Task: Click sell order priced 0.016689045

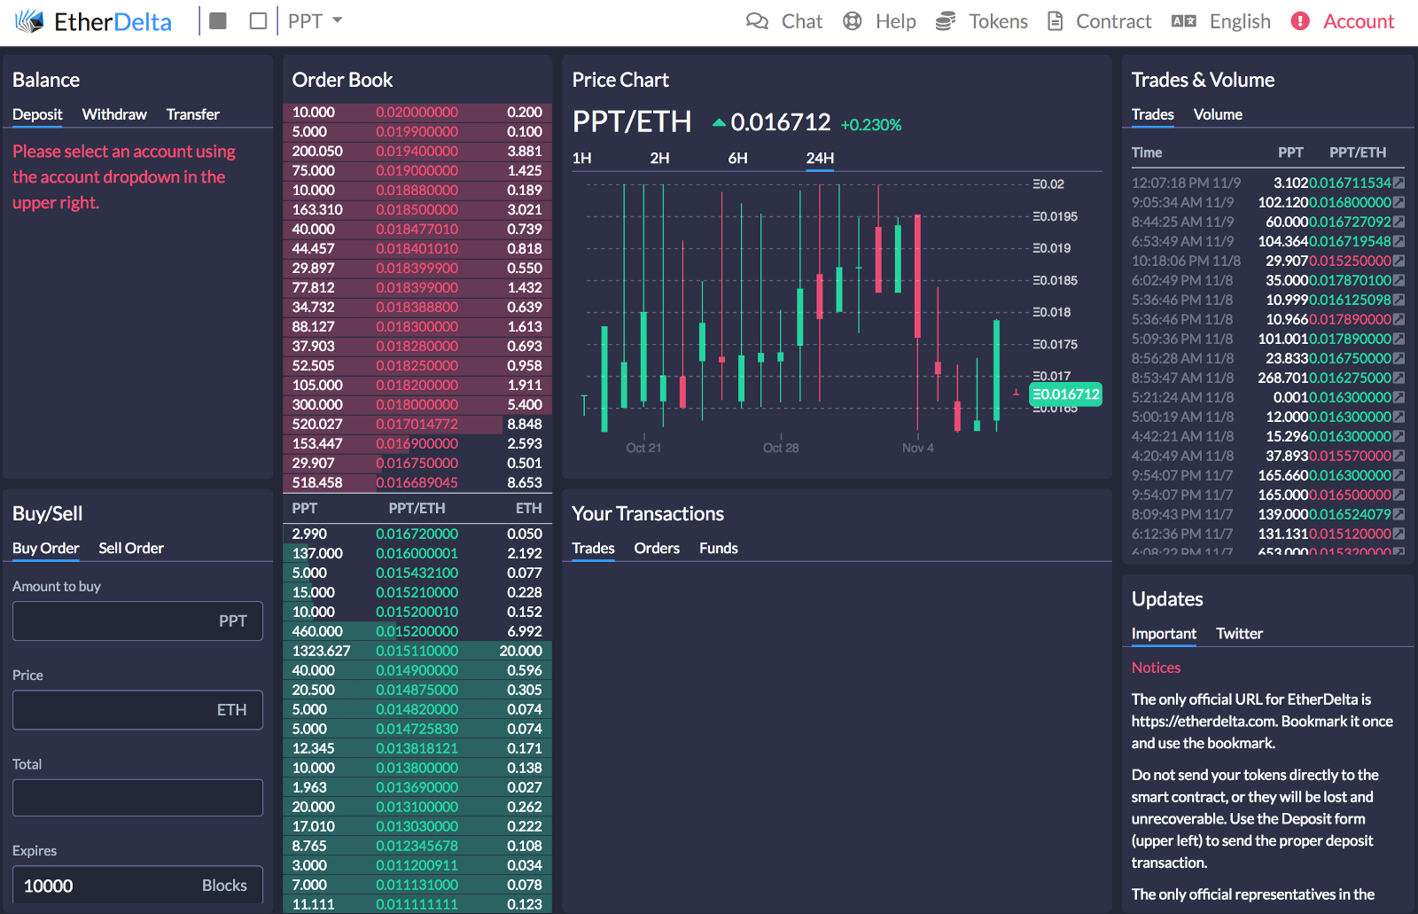Action: 417,483
